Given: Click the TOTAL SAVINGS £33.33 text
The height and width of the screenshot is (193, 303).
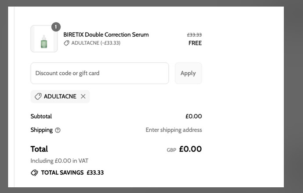Looking at the screenshot, I should pyautogui.click(x=72, y=172).
